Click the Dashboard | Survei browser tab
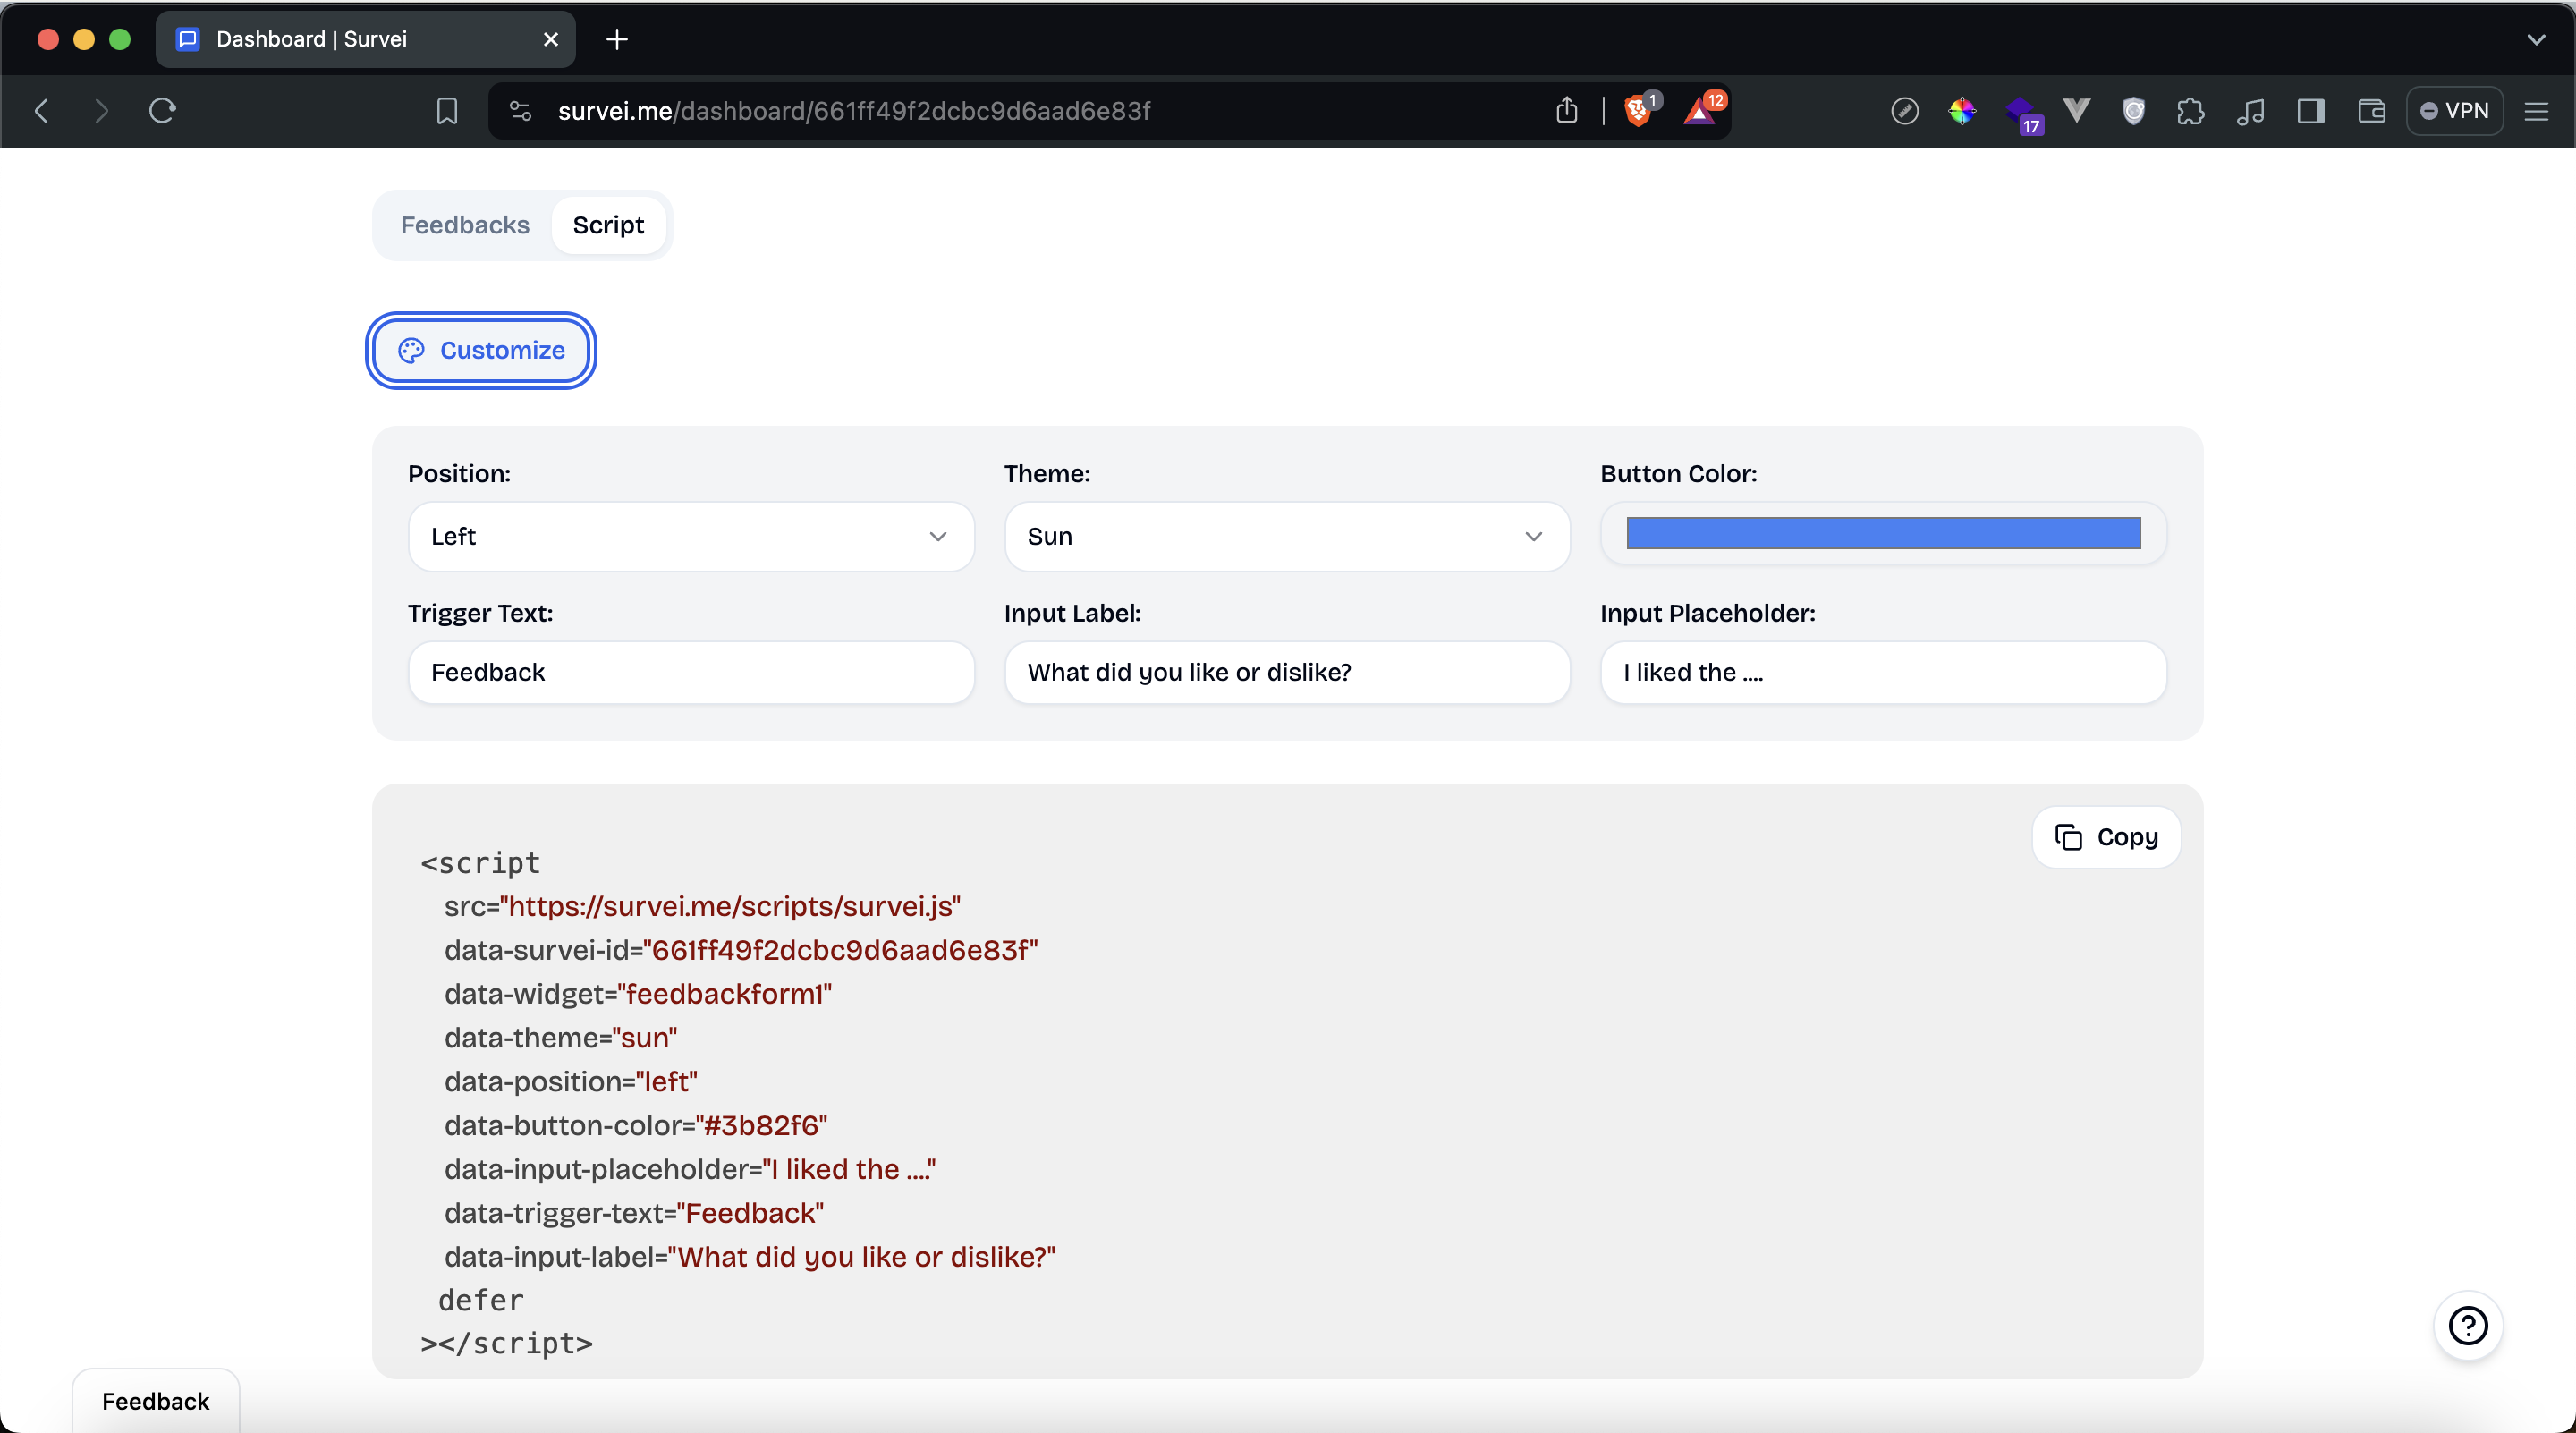Viewport: 2576px width, 1433px height. pyautogui.click(x=365, y=39)
